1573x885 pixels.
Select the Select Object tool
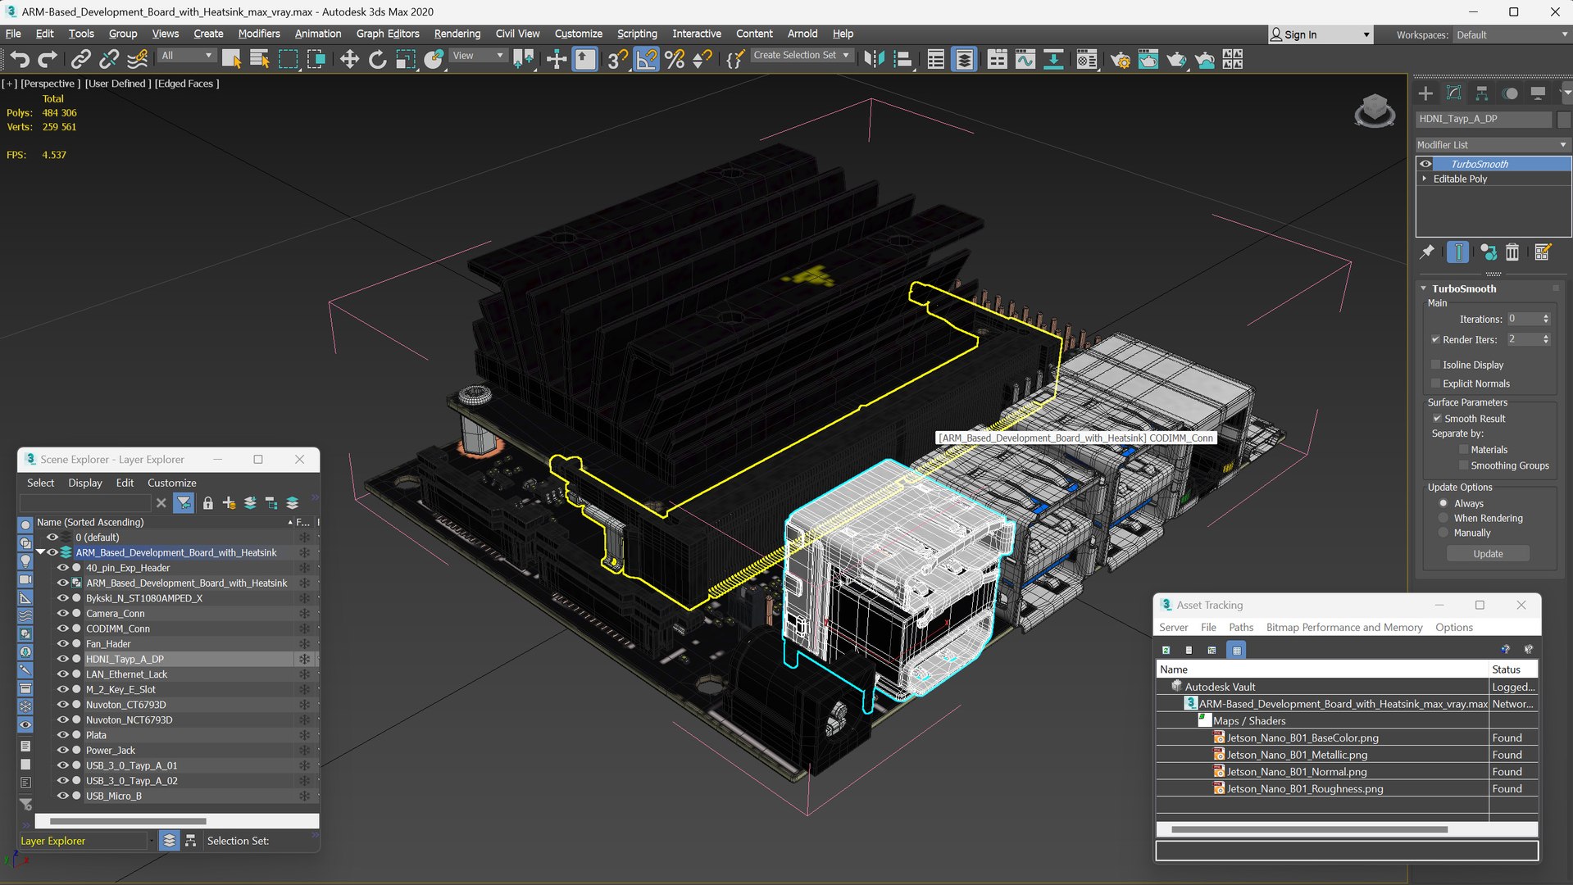point(232,59)
